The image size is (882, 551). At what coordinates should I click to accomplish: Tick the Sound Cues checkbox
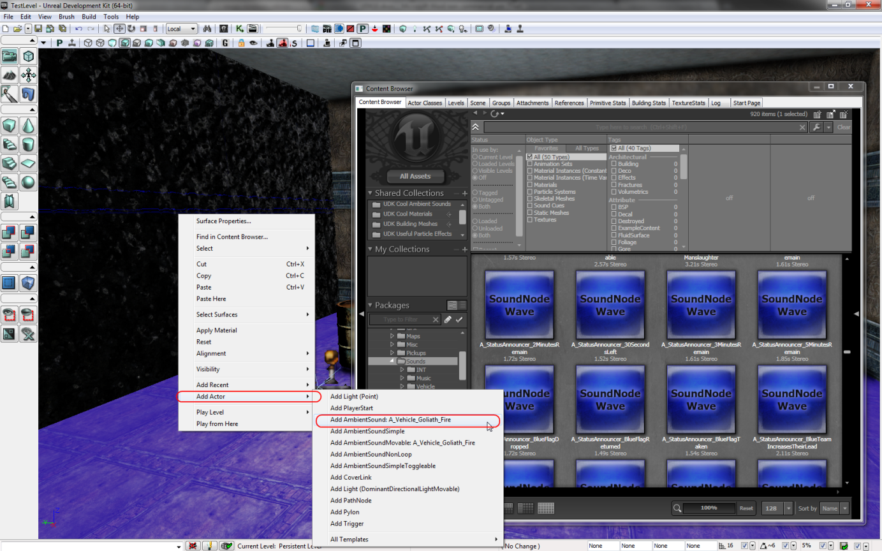pos(529,205)
